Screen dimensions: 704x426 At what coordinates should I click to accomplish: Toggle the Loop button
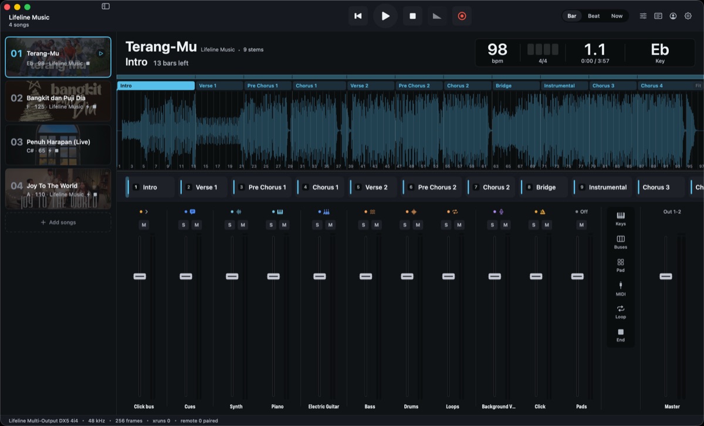(x=621, y=312)
